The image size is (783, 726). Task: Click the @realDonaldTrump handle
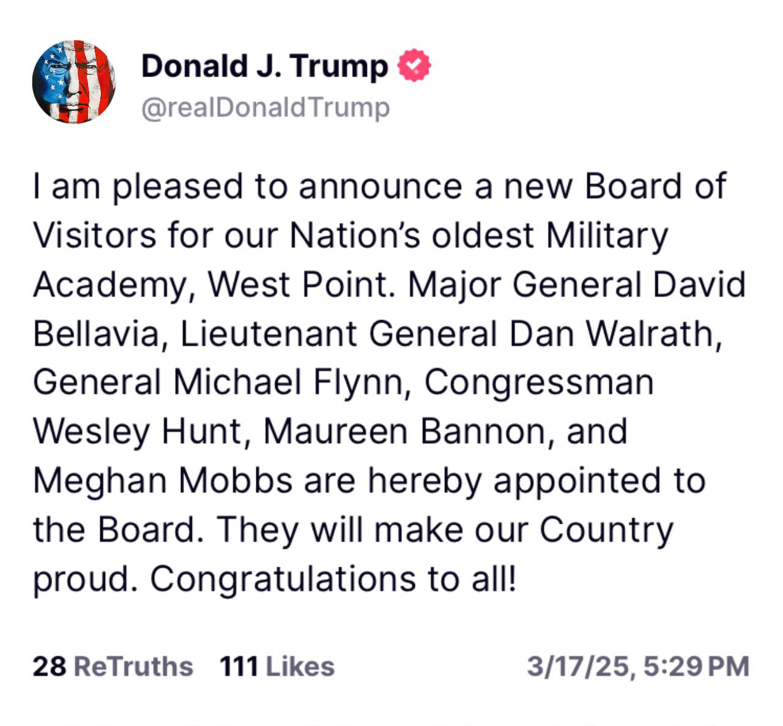click(x=265, y=108)
